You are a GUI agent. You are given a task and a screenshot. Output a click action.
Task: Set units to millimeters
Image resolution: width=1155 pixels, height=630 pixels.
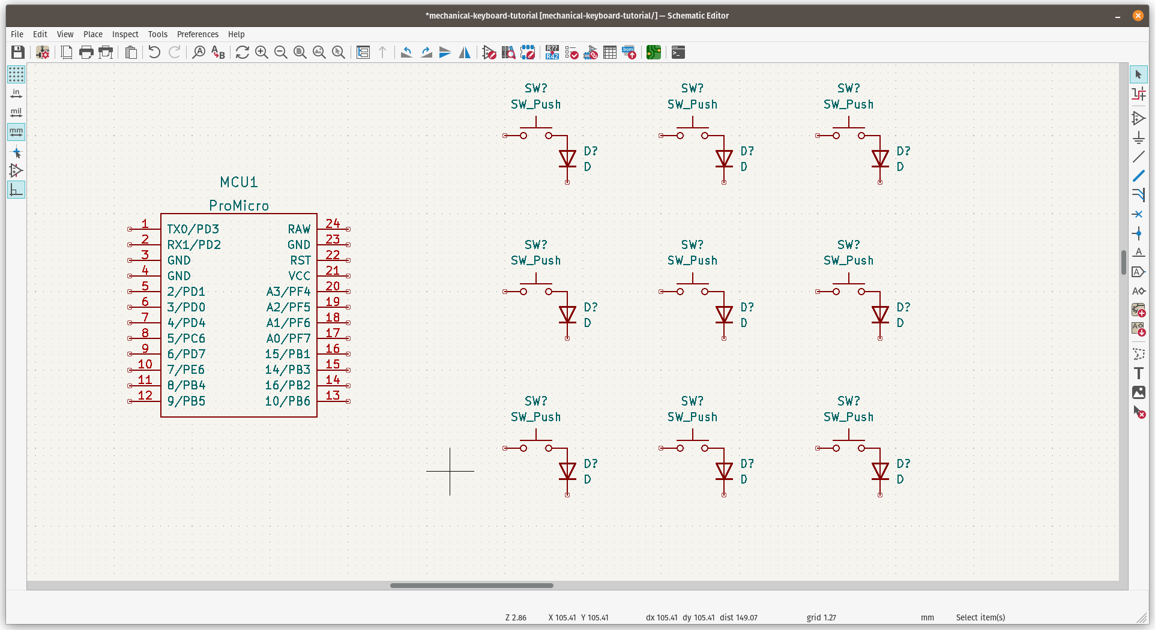coord(16,132)
